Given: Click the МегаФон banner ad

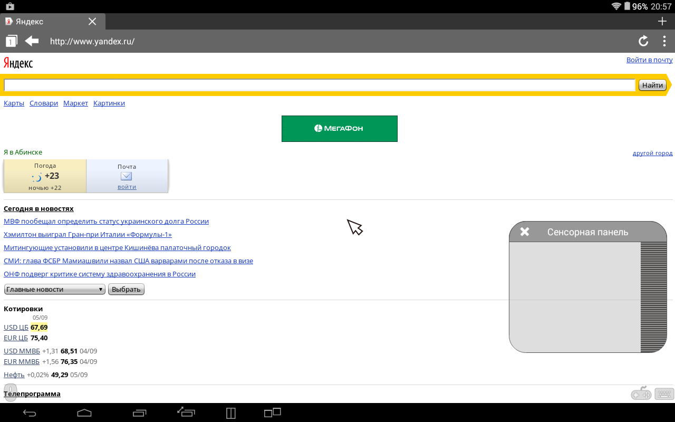Looking at the screenshot, I should tap(339, 129).
